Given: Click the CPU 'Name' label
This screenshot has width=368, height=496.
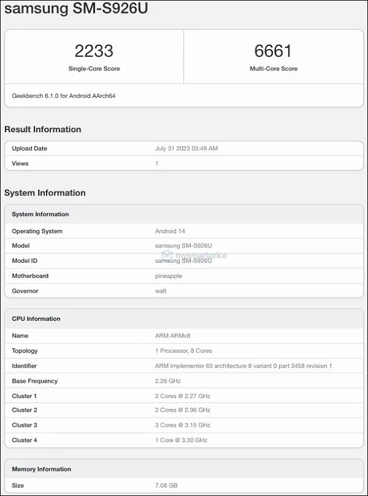Looking at the screenshot, I should click(x=20, y=336).
